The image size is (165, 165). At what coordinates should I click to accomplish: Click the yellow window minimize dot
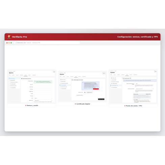point(9,43)
